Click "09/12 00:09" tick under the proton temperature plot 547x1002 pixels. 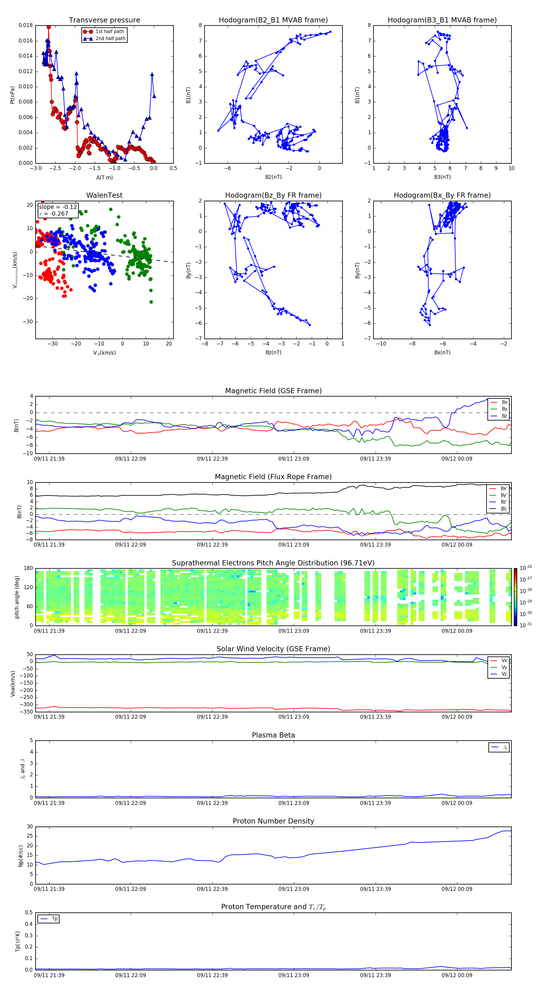coord(457,975)
